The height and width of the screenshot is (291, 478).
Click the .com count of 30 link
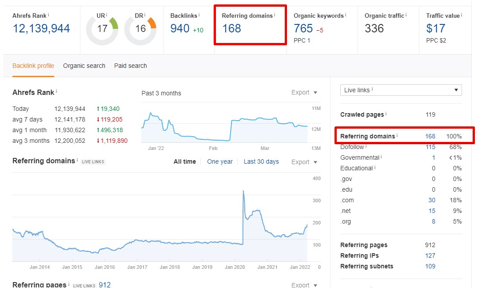(431, 200)
